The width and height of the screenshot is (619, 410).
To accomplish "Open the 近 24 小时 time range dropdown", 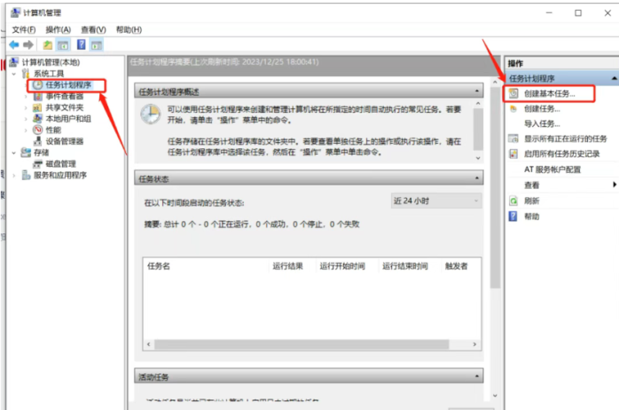I will [x=435, y=201].
